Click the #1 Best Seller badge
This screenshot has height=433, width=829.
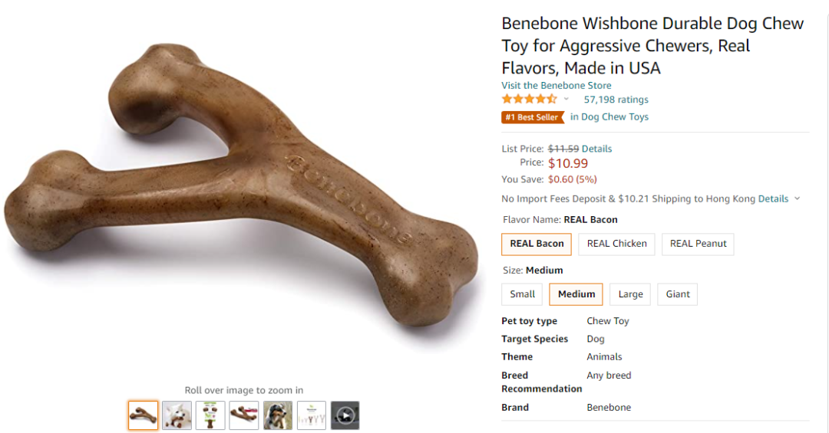tap(533, 117)
